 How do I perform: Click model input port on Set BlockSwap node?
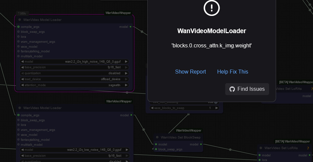pos(156,144)
